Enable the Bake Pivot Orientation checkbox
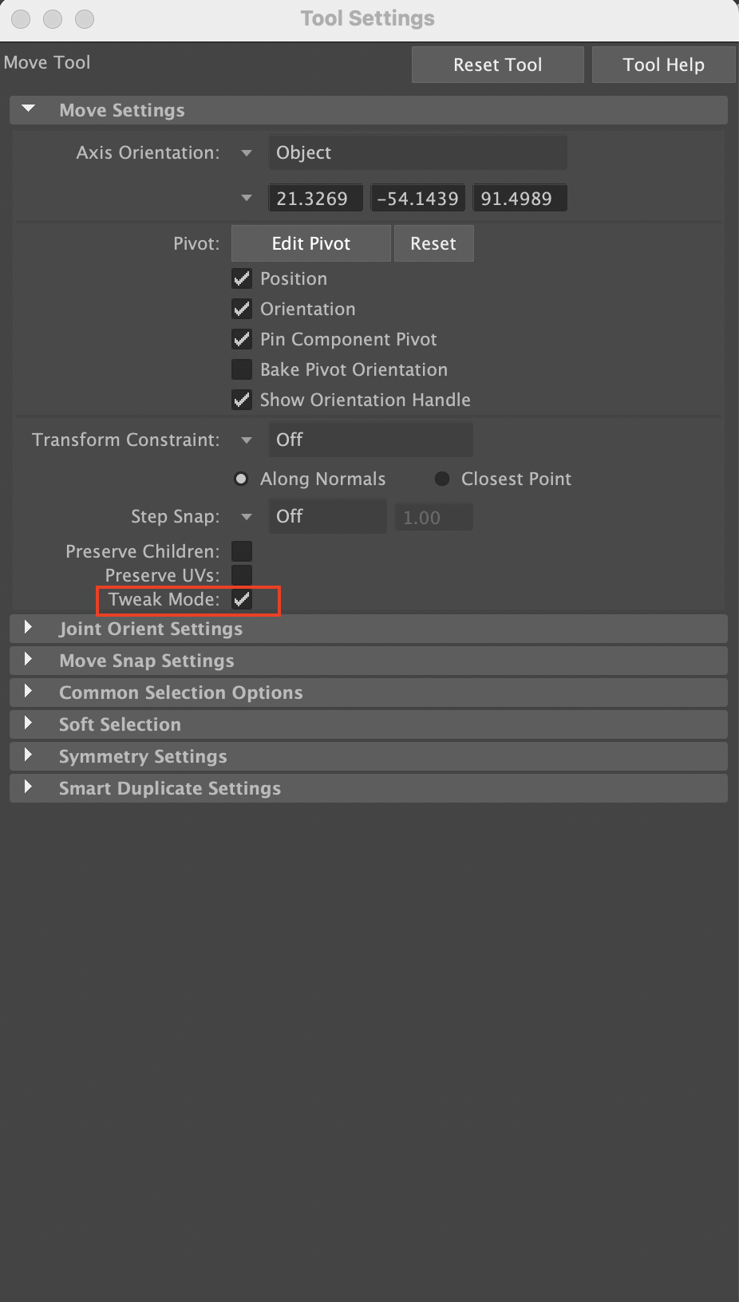 coord(242,369)
